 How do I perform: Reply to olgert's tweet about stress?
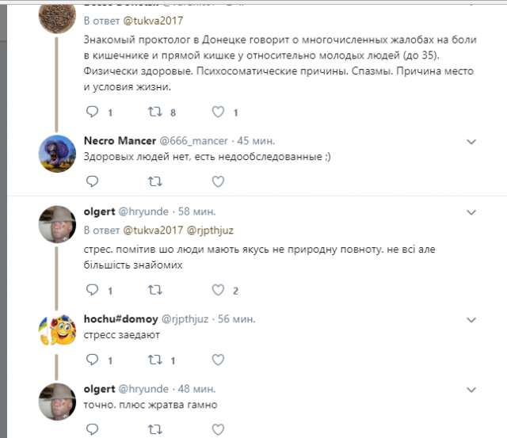(x=91, y=290)
